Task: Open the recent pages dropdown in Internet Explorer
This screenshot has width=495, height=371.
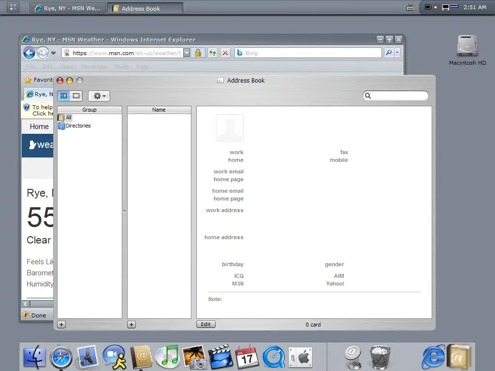Action: [53, 53]
